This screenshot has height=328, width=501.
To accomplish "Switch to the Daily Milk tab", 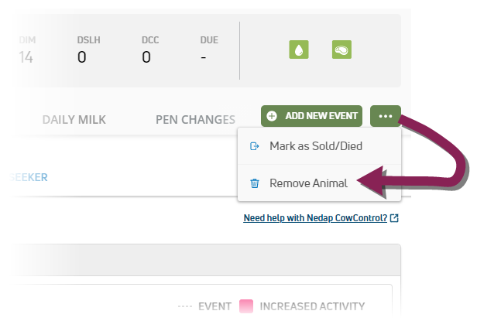I will click(74, 119).
